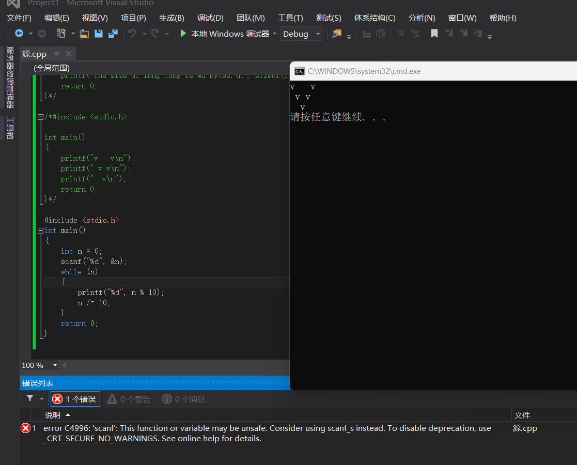Image resolution: width=577 pixels, height=465 pixels.
Task: Click the Save All icon
Action: (x=113, y=34)
